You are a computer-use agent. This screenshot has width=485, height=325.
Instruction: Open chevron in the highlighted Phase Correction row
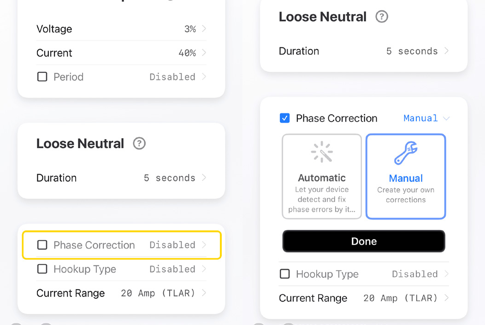click(x=204, y=245)
